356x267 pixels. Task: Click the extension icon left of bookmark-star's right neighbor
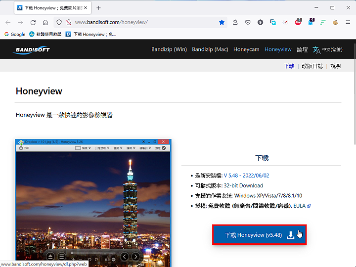click(x=235, y=22)
